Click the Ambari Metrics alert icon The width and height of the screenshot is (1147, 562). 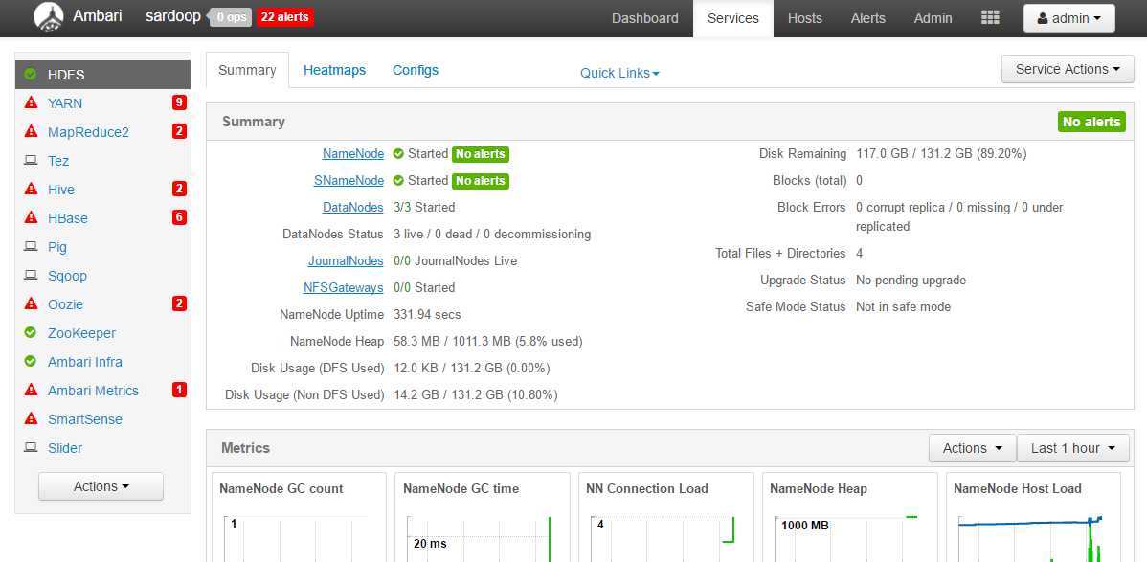(x=31, y=390)
